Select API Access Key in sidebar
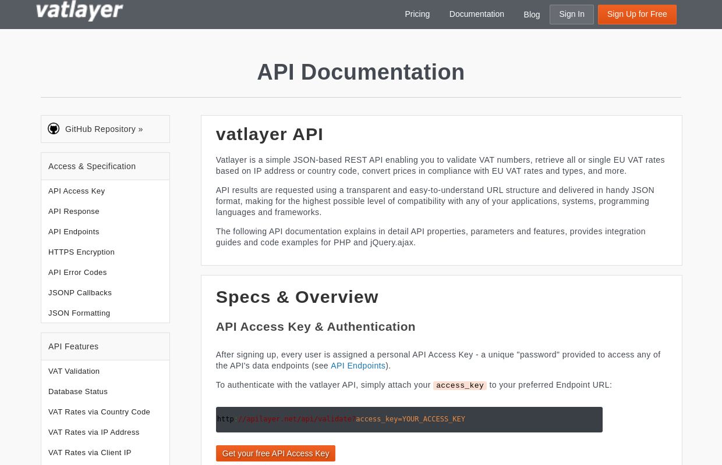Image resolution: width=722 pixels, height=465 pixels. (77, 191)
